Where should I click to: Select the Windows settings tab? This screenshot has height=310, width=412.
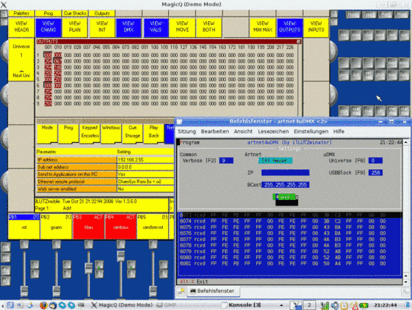coord(111,133)
